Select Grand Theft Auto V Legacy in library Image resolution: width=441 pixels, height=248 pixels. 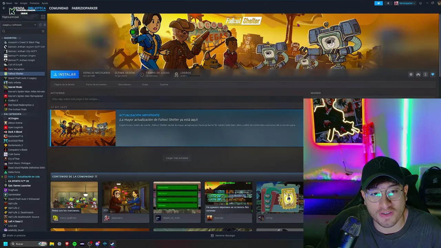pos(22,78)
